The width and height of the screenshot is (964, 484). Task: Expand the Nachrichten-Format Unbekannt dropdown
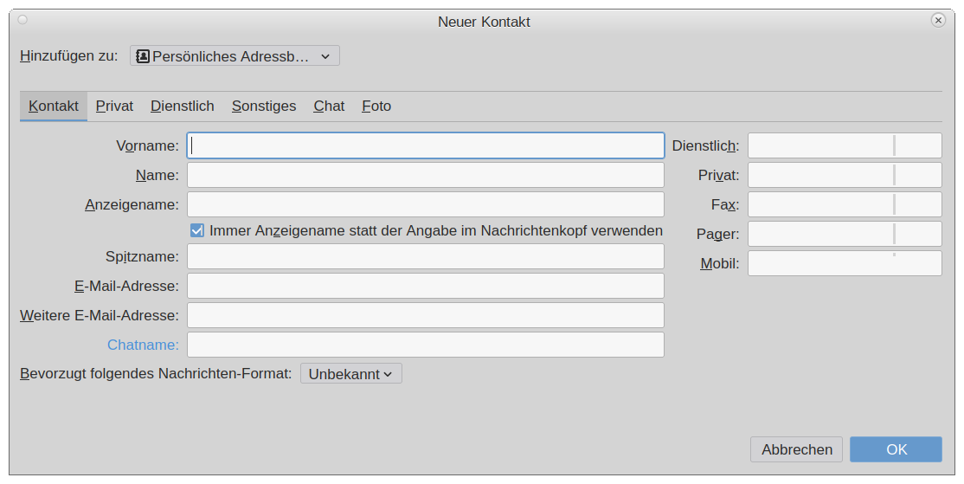[x=350, y=374]
